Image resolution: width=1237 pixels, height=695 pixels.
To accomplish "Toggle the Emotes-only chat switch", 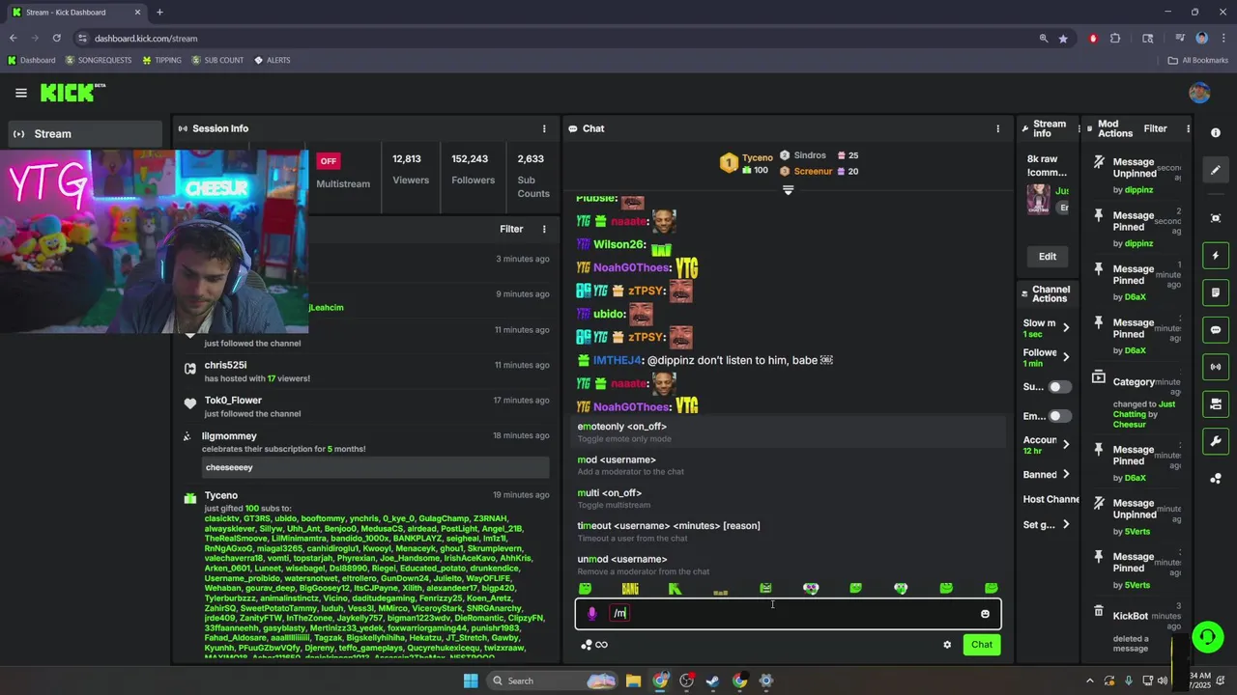I will coord(1059,416).
